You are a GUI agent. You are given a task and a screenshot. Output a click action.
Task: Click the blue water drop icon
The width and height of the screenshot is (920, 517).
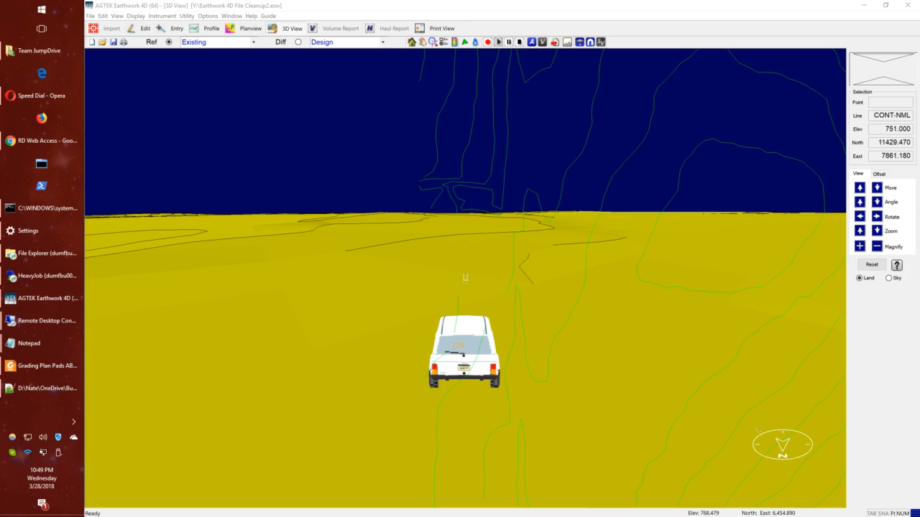(x=475, y=42)
